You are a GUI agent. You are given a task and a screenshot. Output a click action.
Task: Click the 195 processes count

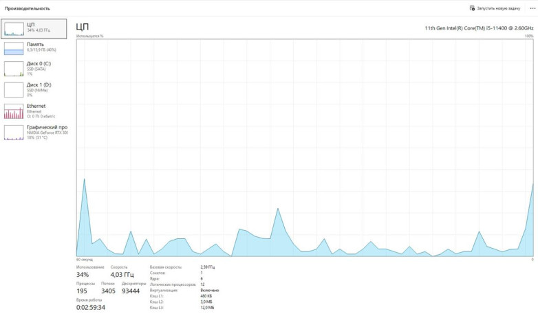coord(83,291)
